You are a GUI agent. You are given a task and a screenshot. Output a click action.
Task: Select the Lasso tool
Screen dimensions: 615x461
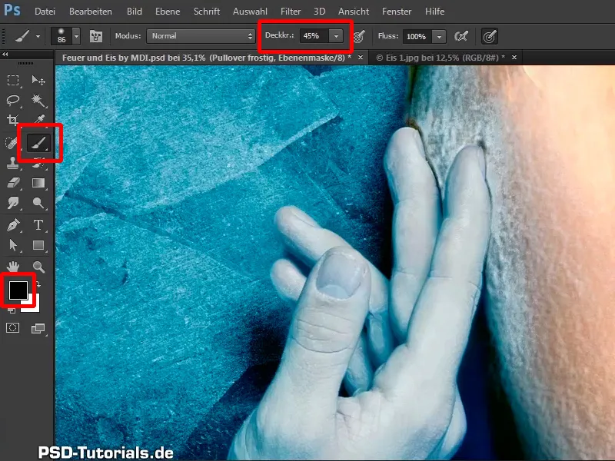coord(13,101)
